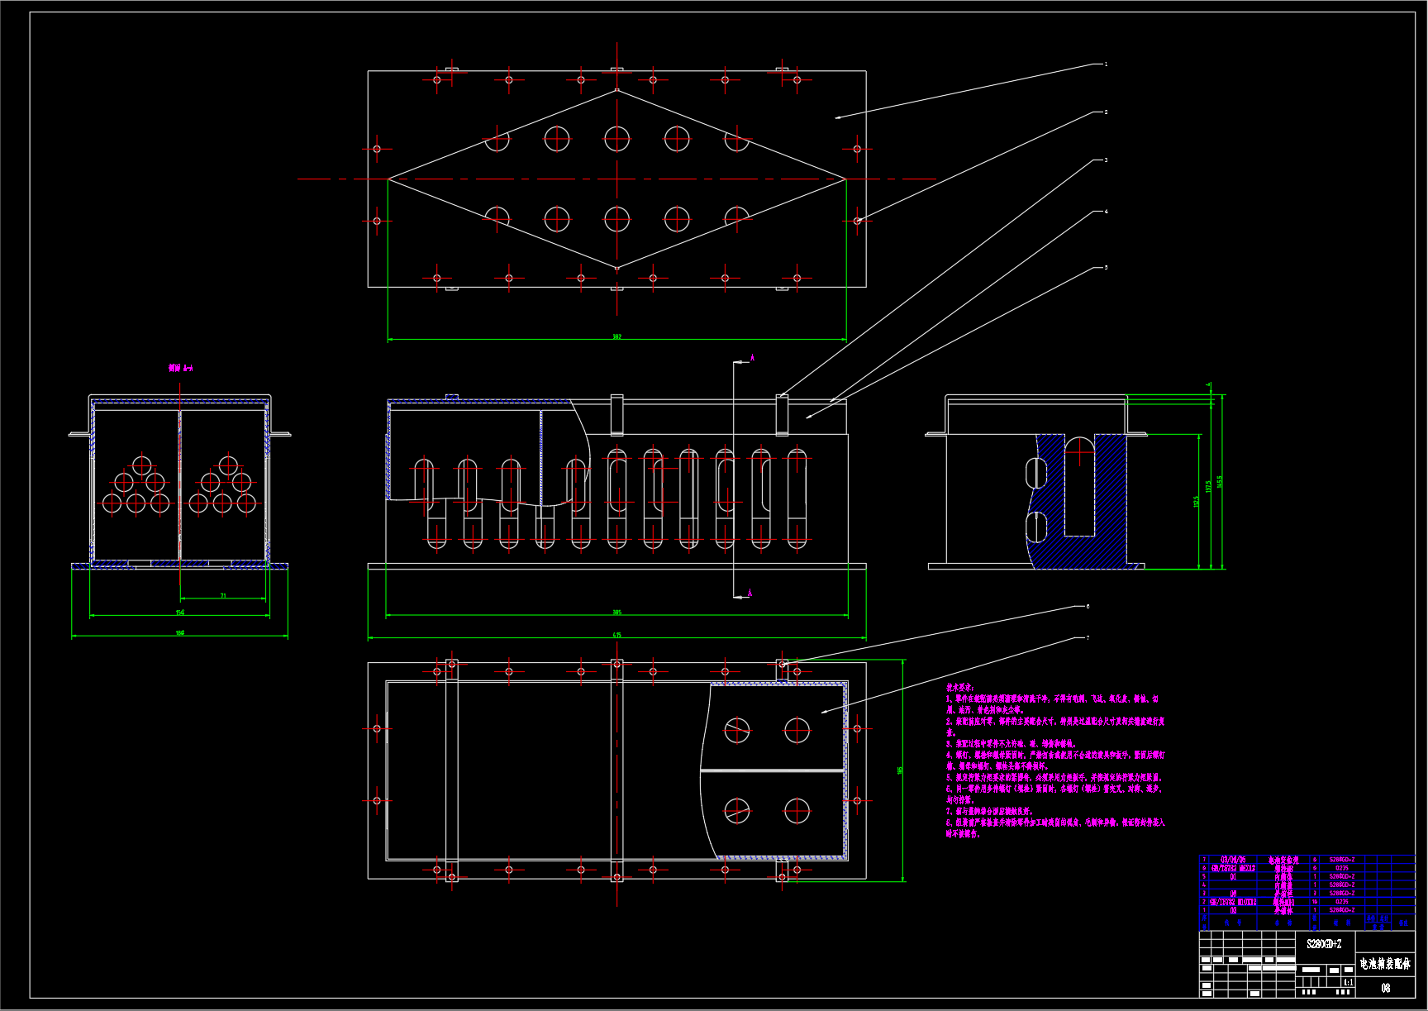The image size is (1428, 1011).
Task: Click the upper section cut marker A
Action: point(752,358)
